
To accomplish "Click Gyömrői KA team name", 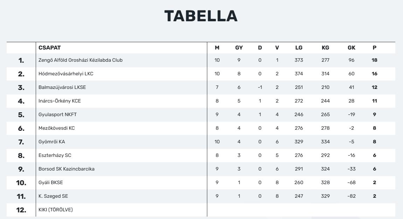I will click(51, 142).
